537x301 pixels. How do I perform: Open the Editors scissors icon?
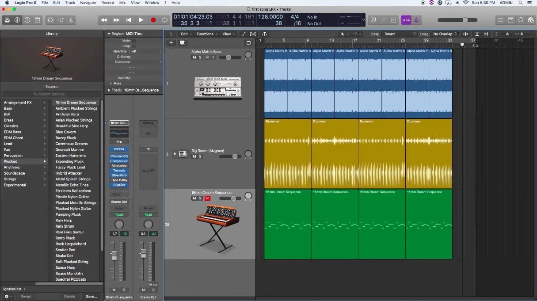pyautogui.click(x=70, y=20)
